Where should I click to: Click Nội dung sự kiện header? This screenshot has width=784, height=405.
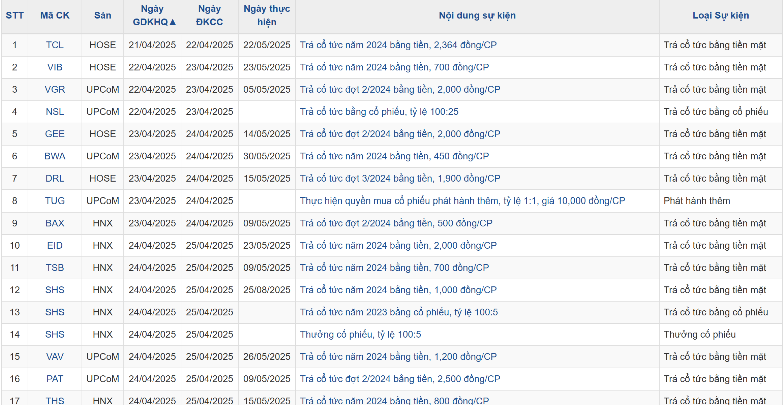coord(477,15)
